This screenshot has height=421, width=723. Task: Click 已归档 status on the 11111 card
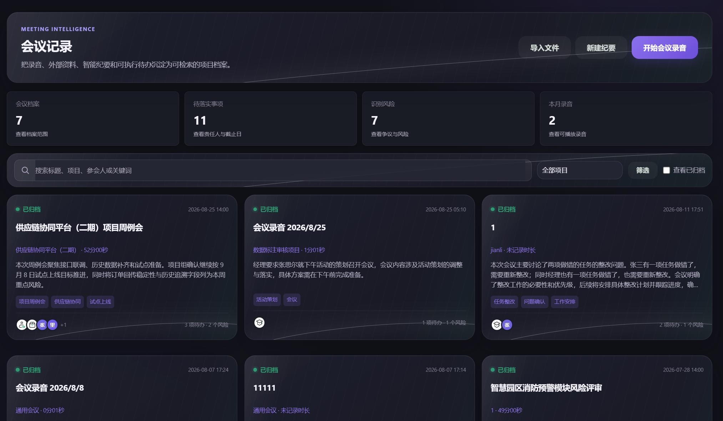[266, 370]
